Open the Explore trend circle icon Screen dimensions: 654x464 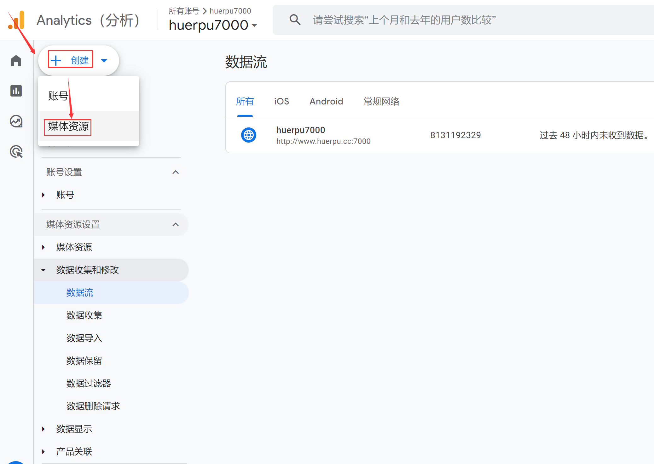click(16, 121)
